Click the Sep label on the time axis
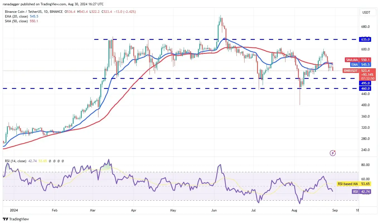Screen dimensions: 380x224 pyautogui.click(x=335, y=210)
